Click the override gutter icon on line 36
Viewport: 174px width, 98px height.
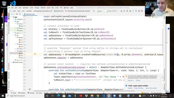click(x=30, y=70)
